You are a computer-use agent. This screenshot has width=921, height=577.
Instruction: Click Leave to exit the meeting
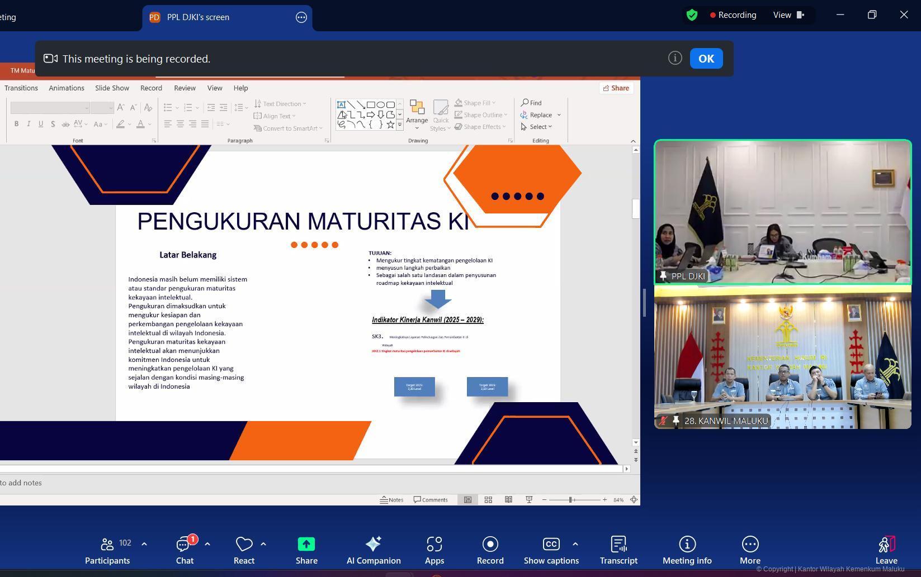(x=886, y=550)
